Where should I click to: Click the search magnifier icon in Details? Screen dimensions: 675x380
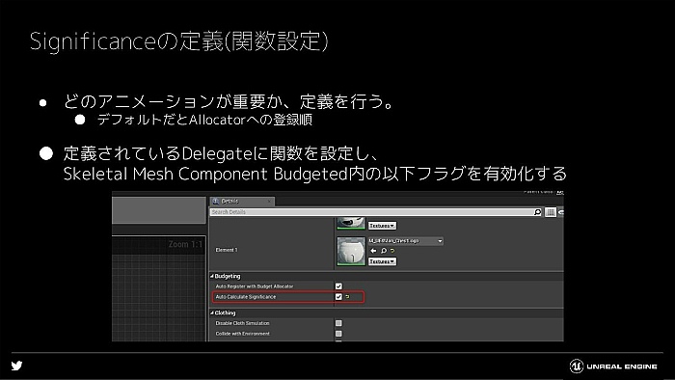coord(537,212)
